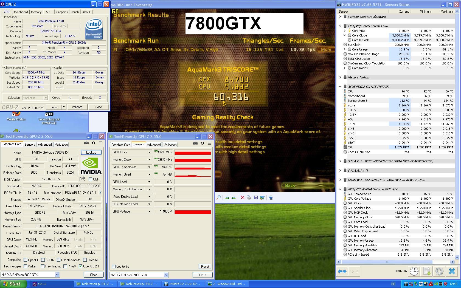Viewport: 461px width, 288px height.
Task: Toggle the Vulkan checkbox in GPU-Z
Action: point(26,266)
